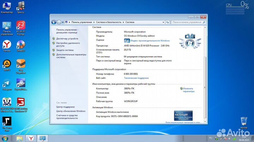Image resolution: width=254 pixels, height=142 pixels.
Task: Select the Reg Organizer desktop icon
Action: pyautogui.click(x=21, y=64)
